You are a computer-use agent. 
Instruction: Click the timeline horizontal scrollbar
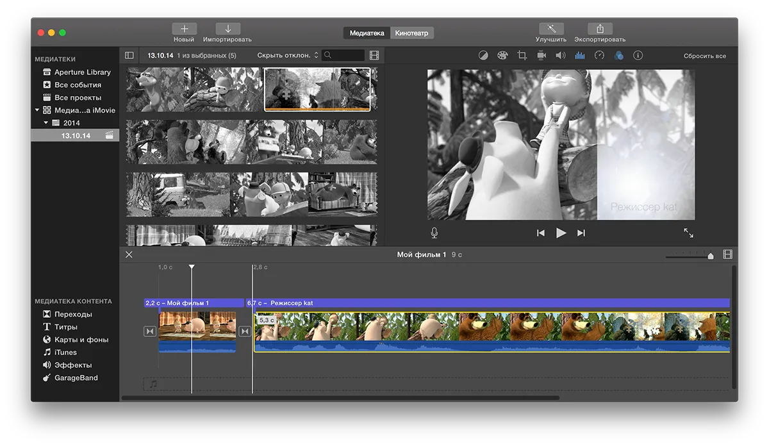pyautogui.click(x=340, y=398)
